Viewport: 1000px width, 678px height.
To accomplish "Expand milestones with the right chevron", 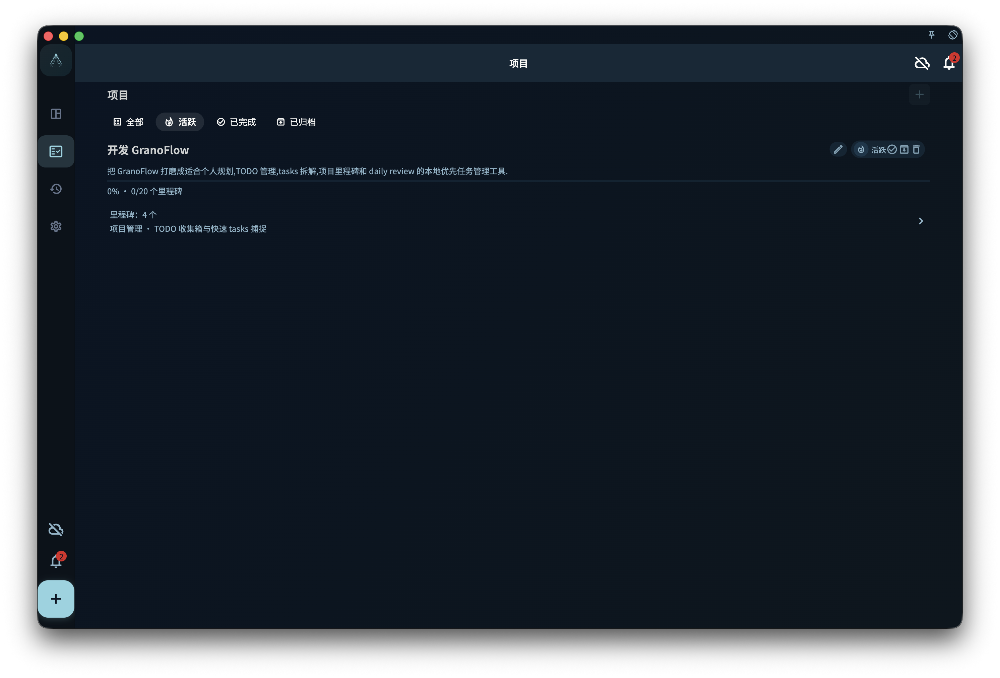I will pos(920,221).
